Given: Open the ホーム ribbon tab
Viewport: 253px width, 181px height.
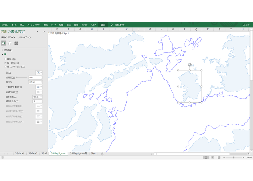Looking at the screenshot, I should (x=14, y=25).
